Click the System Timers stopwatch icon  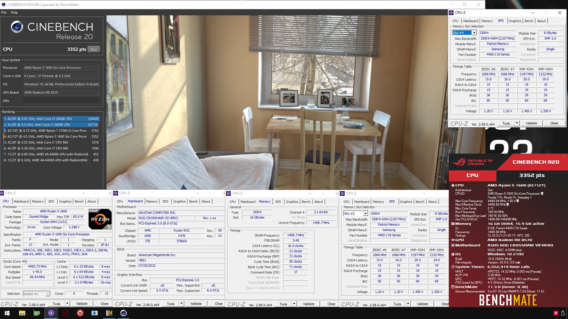pyautogui.click(x=453, y=267)
